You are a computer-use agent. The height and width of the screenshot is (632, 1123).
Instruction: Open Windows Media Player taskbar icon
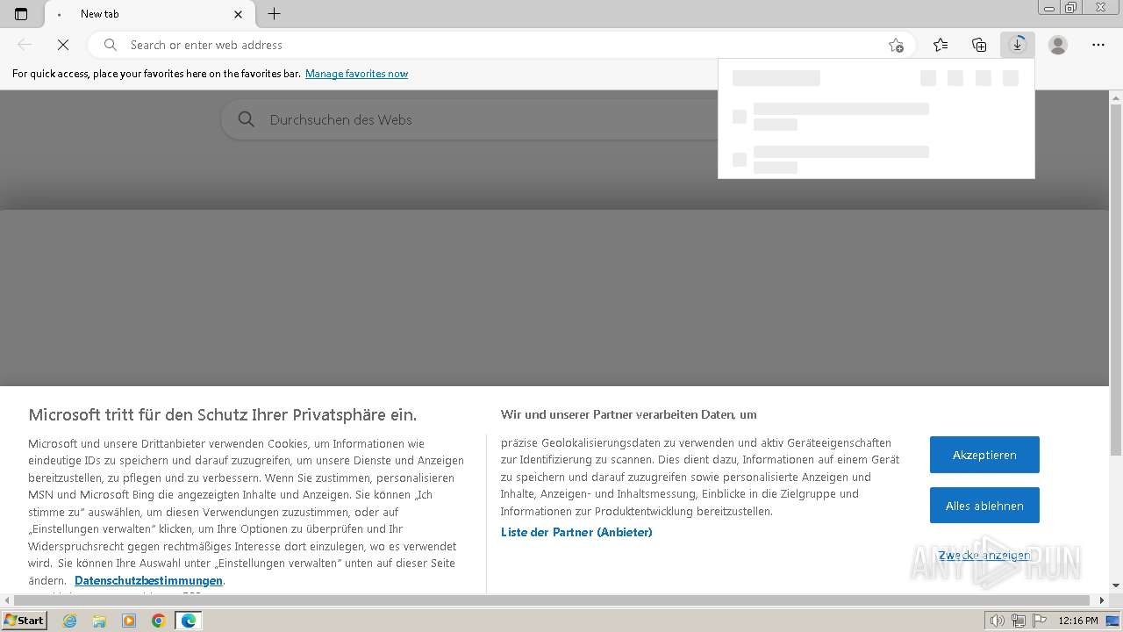(129, 621)
